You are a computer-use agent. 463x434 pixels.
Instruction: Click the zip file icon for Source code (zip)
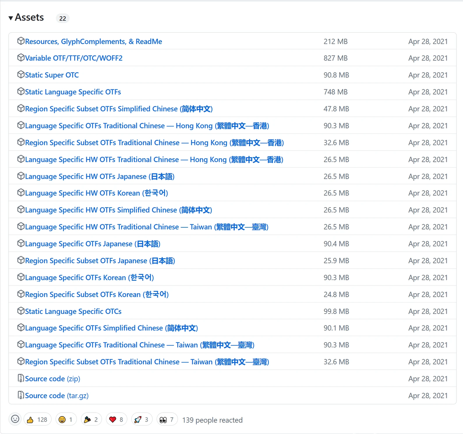21,378
